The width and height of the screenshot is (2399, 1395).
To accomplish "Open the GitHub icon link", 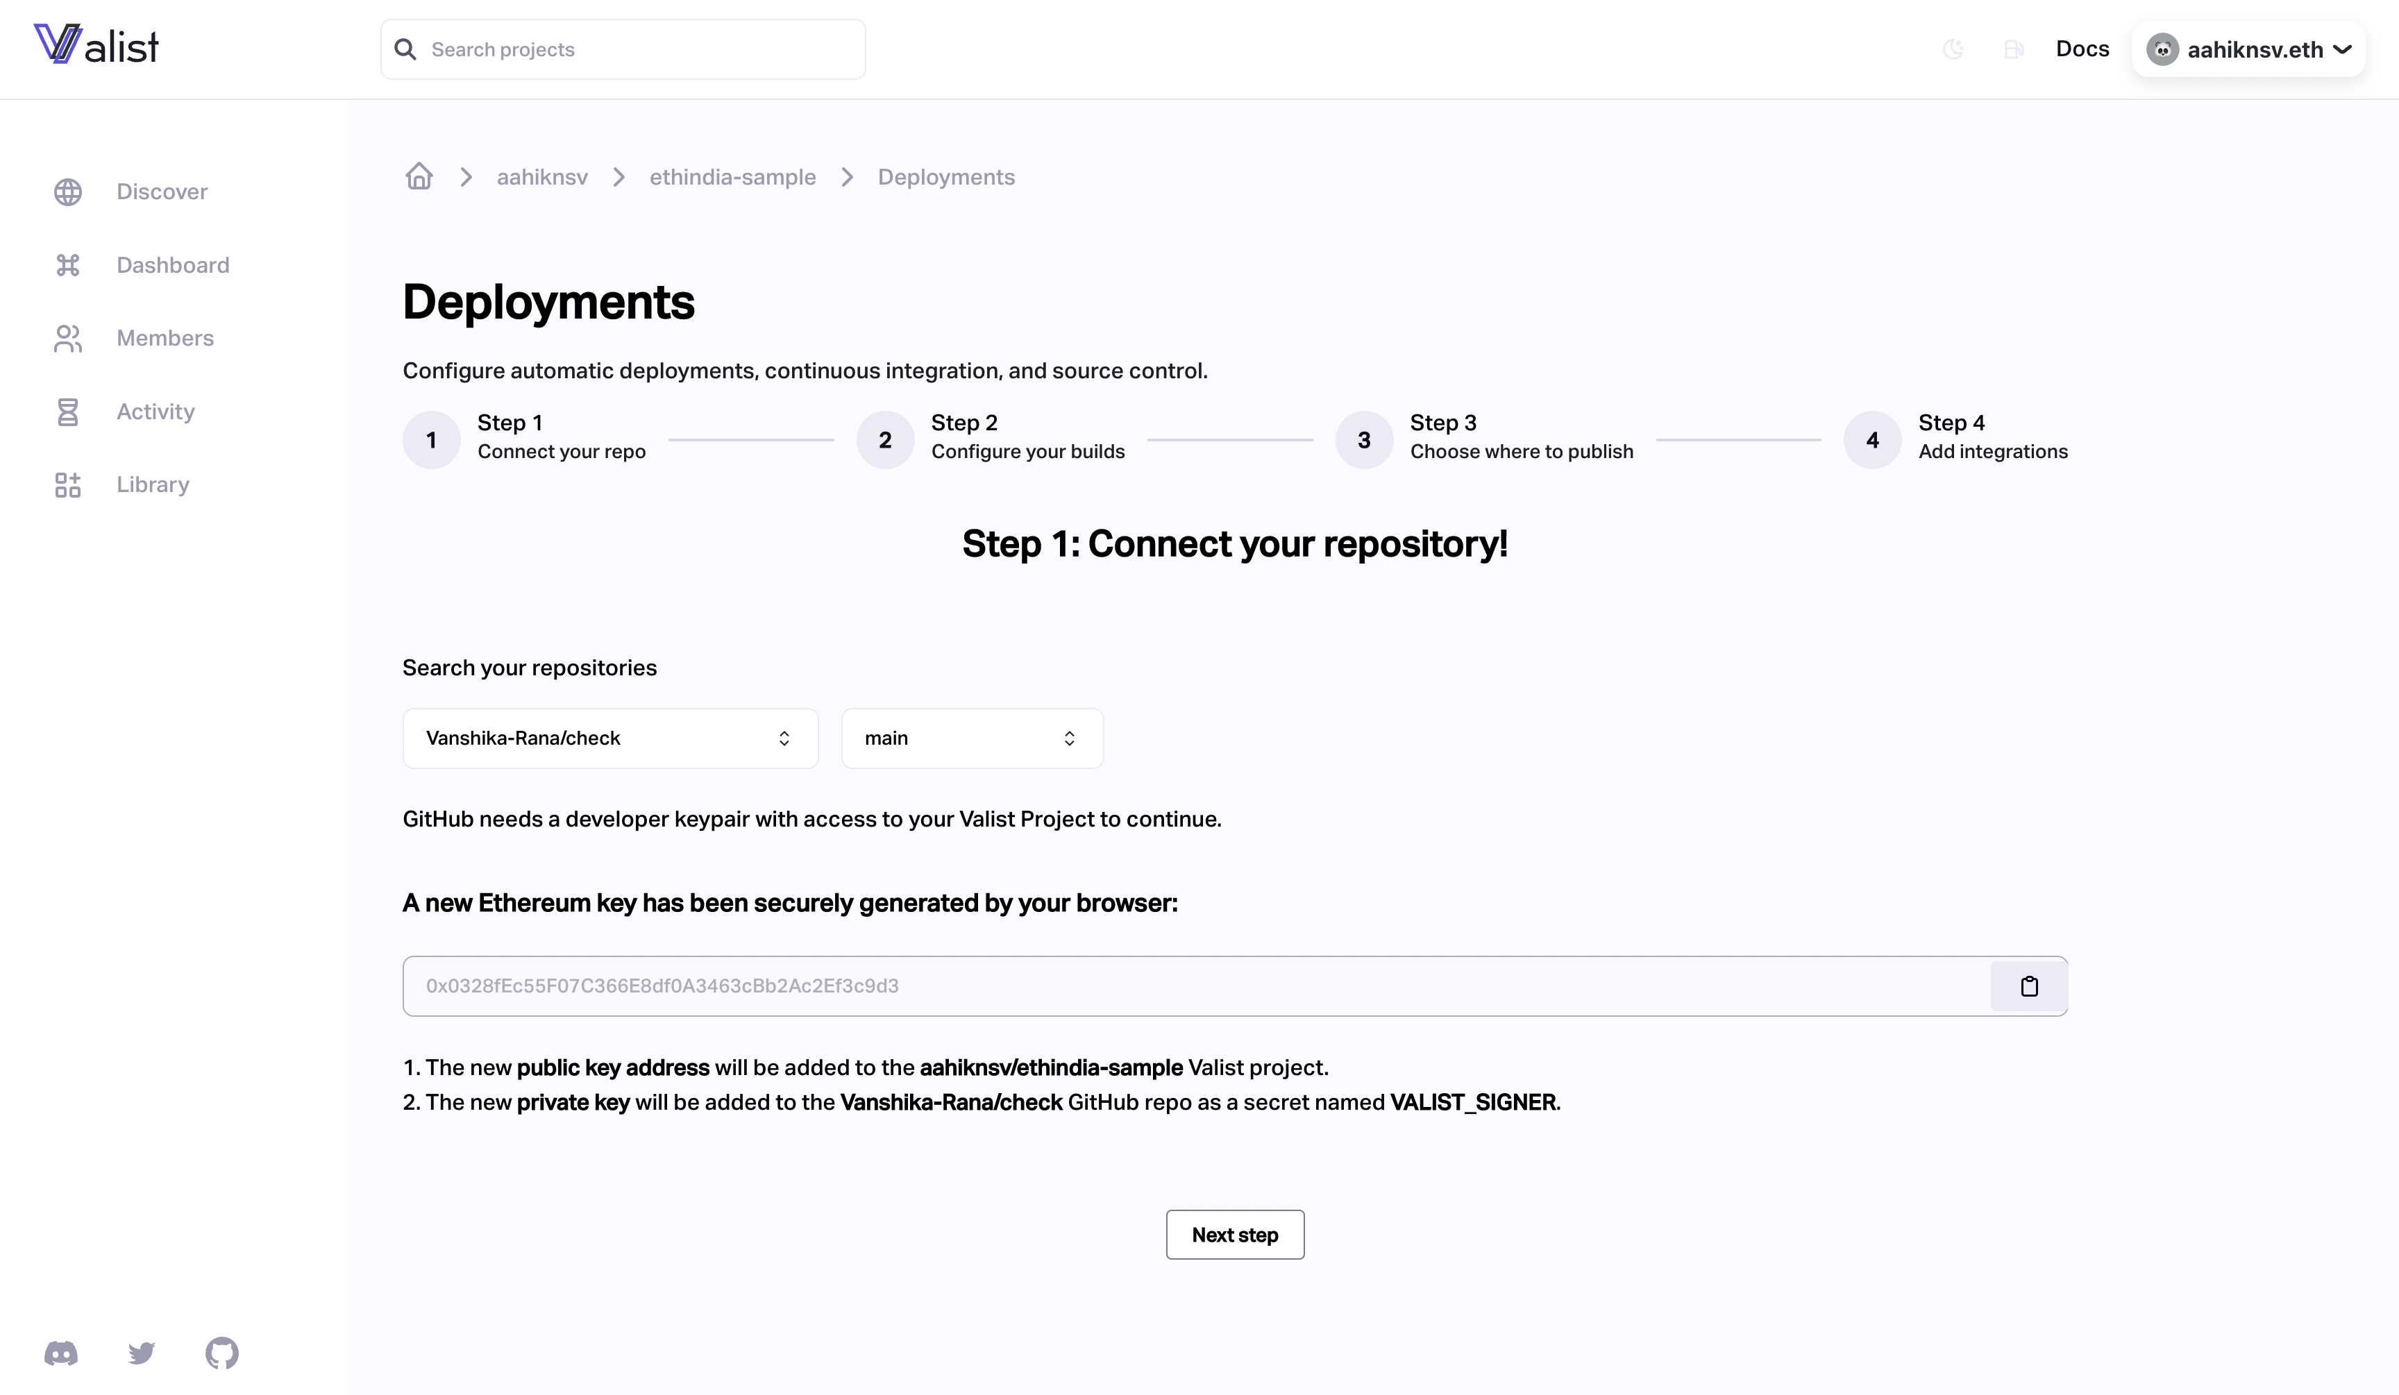I will [x=222, y=1353].
